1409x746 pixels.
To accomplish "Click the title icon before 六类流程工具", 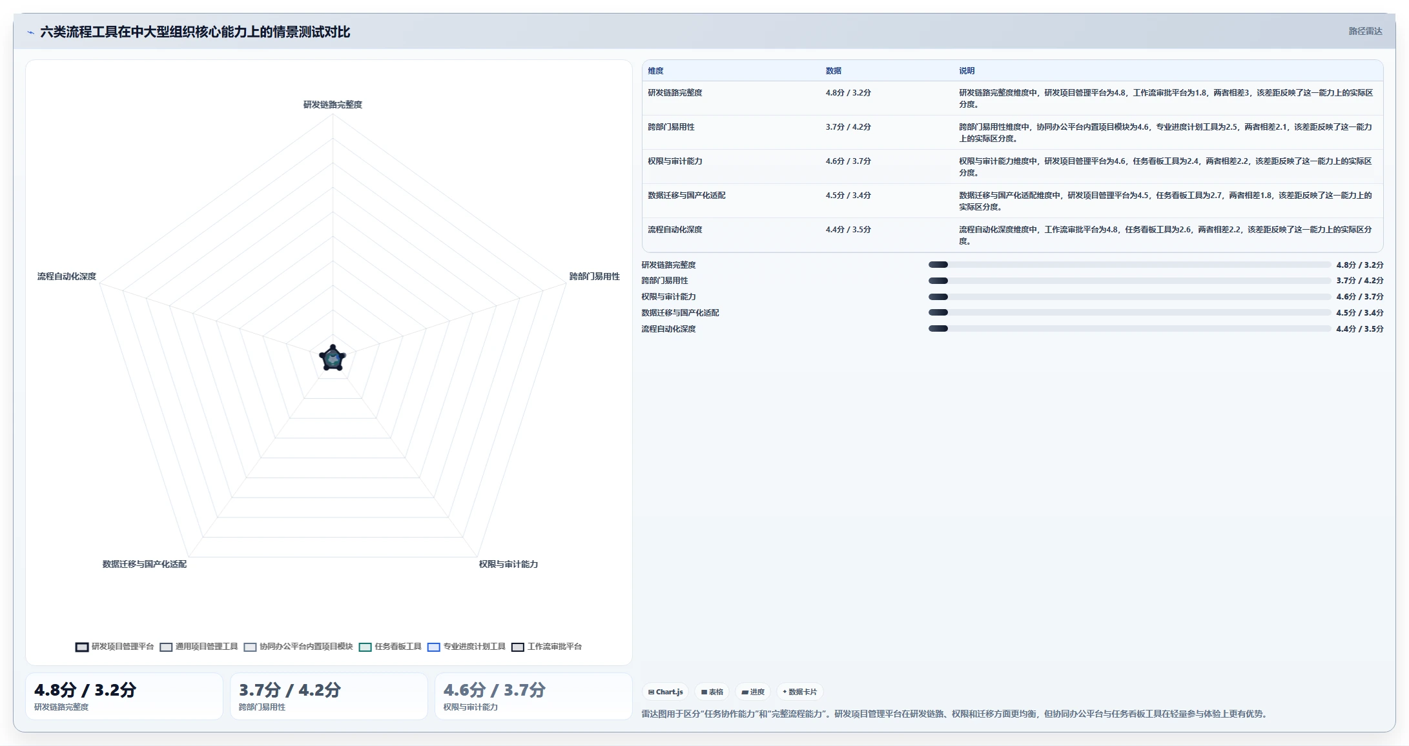I will (x=30, y=32).
